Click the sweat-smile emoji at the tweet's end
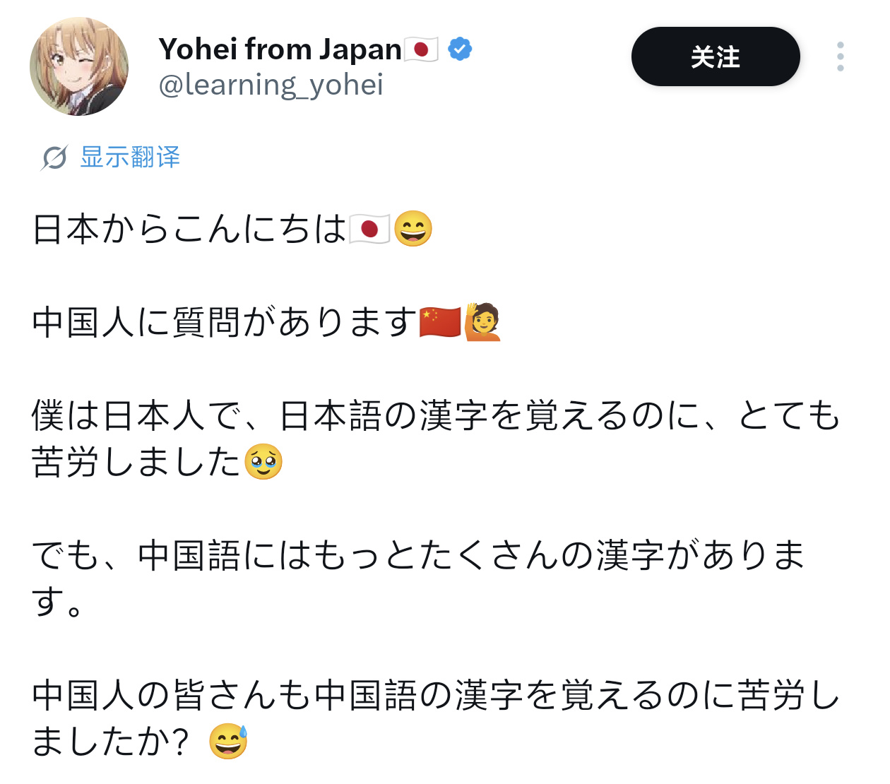This screenshot has height=784, width=890. coord(229,742)
